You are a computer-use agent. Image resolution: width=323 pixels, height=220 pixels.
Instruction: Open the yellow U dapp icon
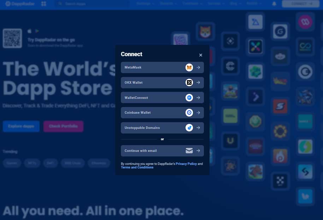230,141
